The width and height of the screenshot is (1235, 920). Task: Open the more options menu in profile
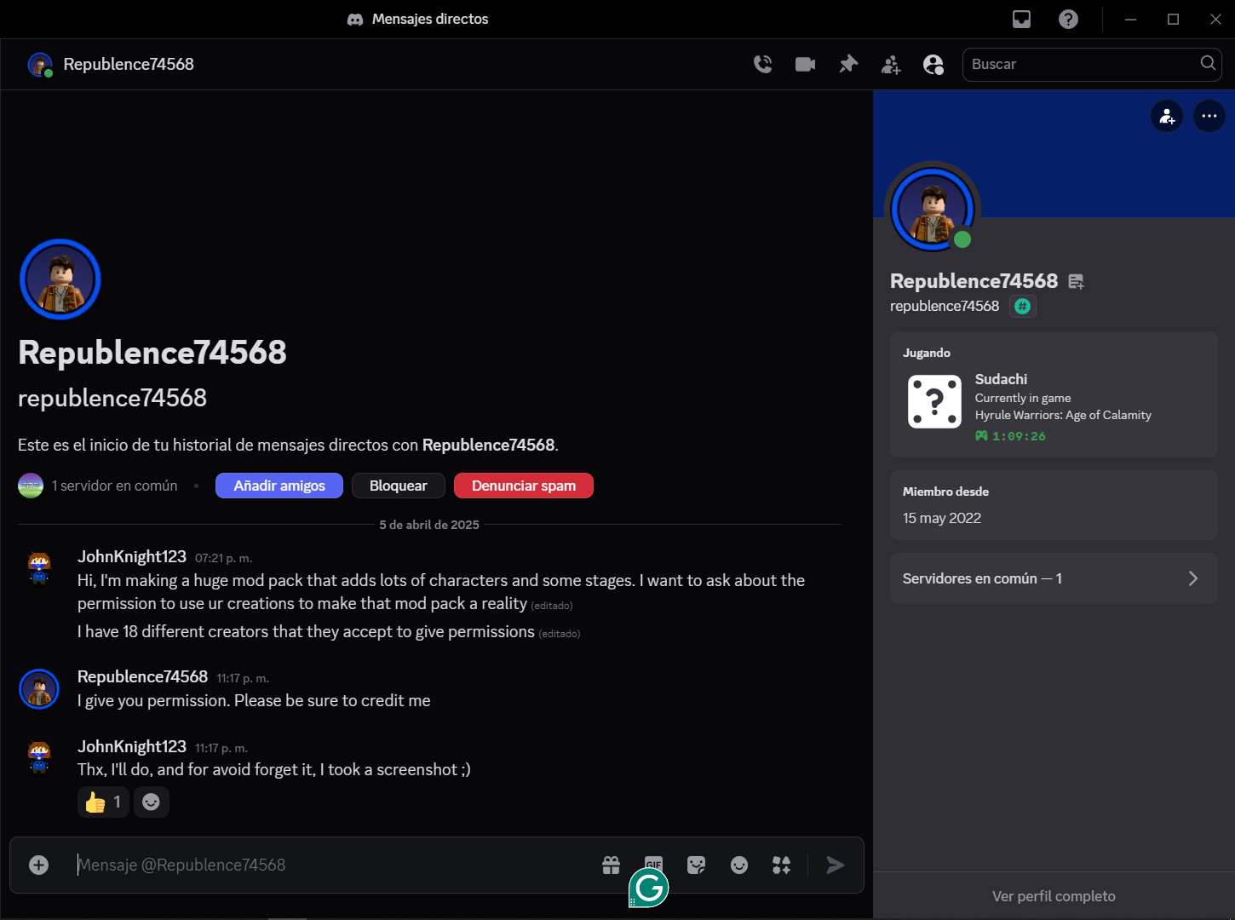1209,116
